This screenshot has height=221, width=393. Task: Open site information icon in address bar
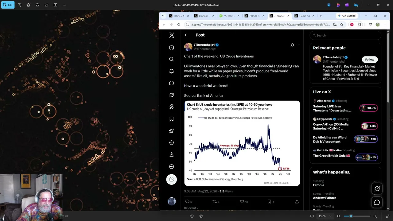pyautogui.click(x=187, y=25)
